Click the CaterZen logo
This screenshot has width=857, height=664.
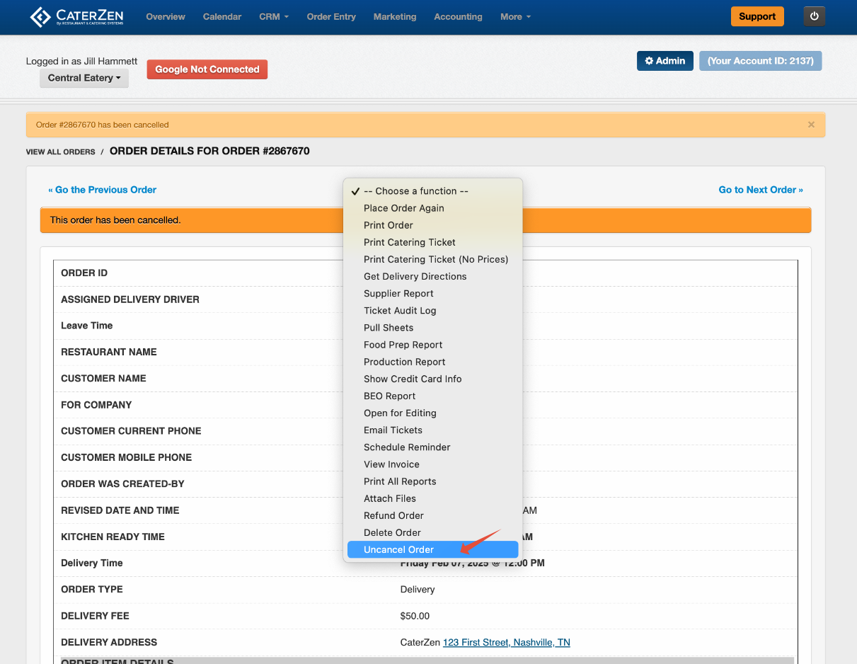click(78, 17)
